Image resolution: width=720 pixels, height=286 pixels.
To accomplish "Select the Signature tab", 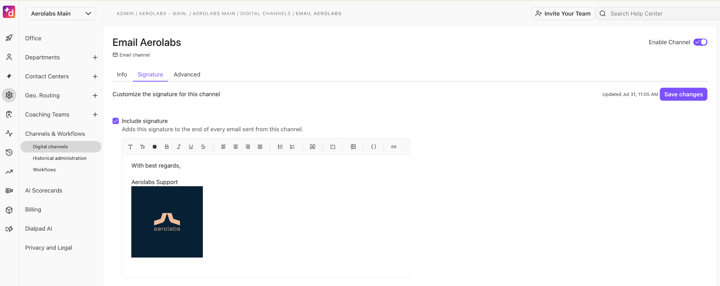I will click(150, 74).
